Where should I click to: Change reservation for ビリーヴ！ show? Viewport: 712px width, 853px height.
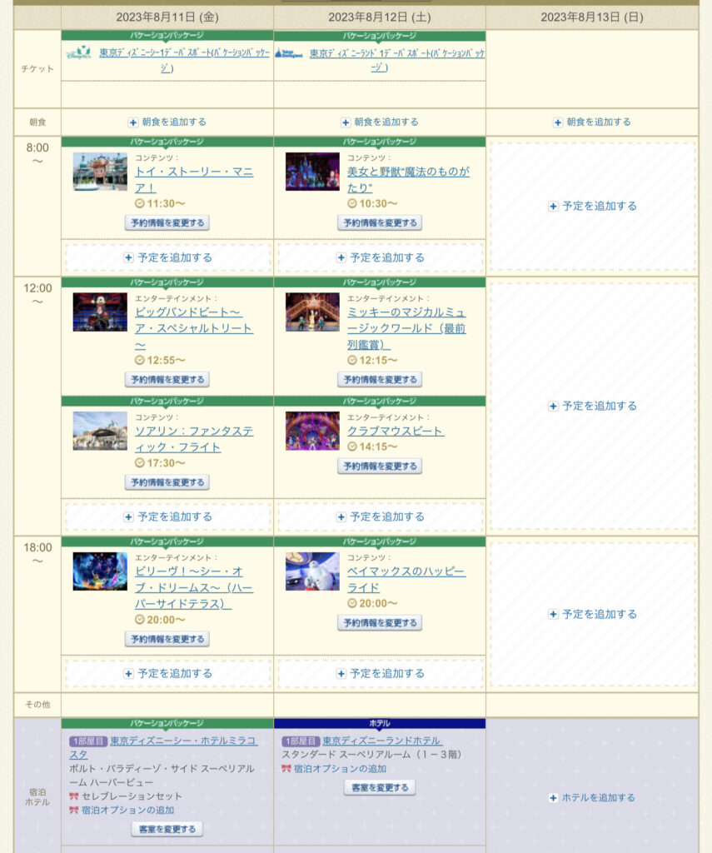click(x=167, y=639)
